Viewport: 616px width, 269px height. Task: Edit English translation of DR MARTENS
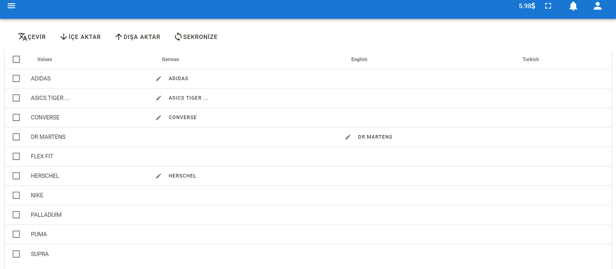tap(348, 137)
